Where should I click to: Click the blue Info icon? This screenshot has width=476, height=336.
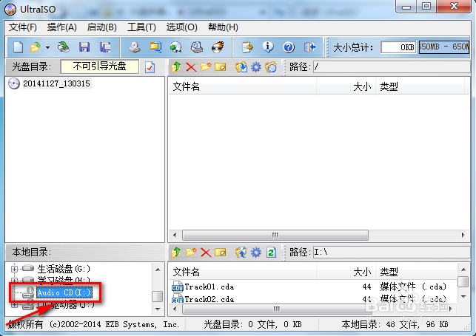point(268,47)
